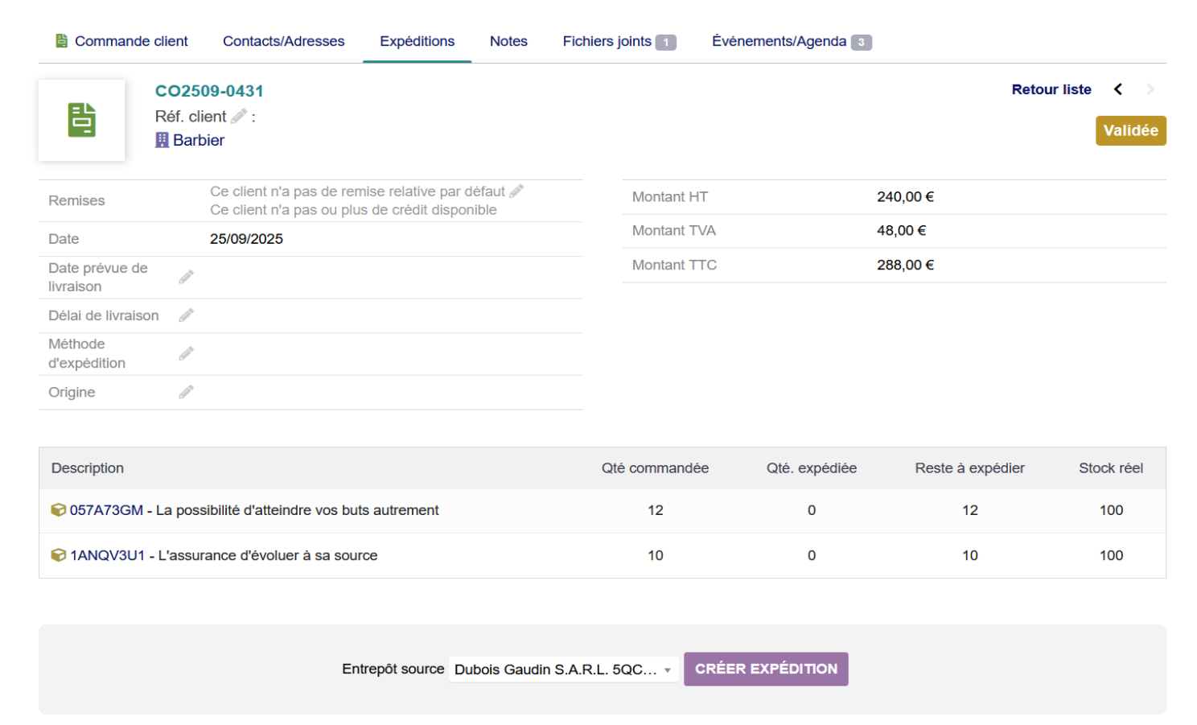
Task: Click the building icon beside Barbier
Action: 162,140
